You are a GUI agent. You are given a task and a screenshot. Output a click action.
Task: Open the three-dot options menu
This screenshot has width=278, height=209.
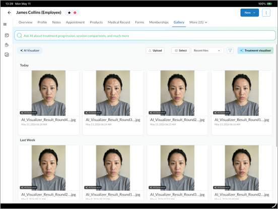(266, 13)
